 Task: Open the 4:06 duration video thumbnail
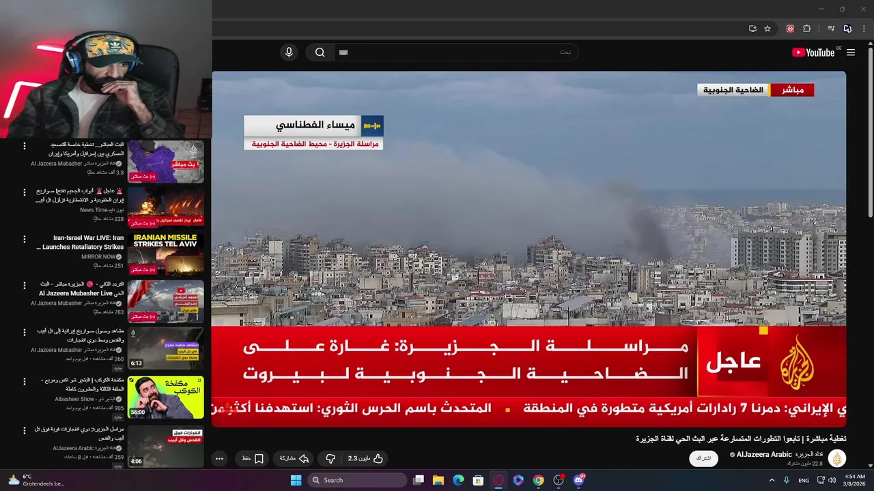coord(166,447)
